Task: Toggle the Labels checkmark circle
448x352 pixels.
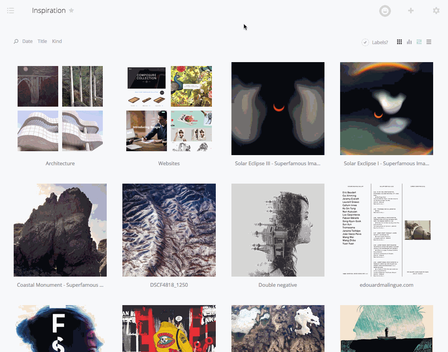Action: 365,42
